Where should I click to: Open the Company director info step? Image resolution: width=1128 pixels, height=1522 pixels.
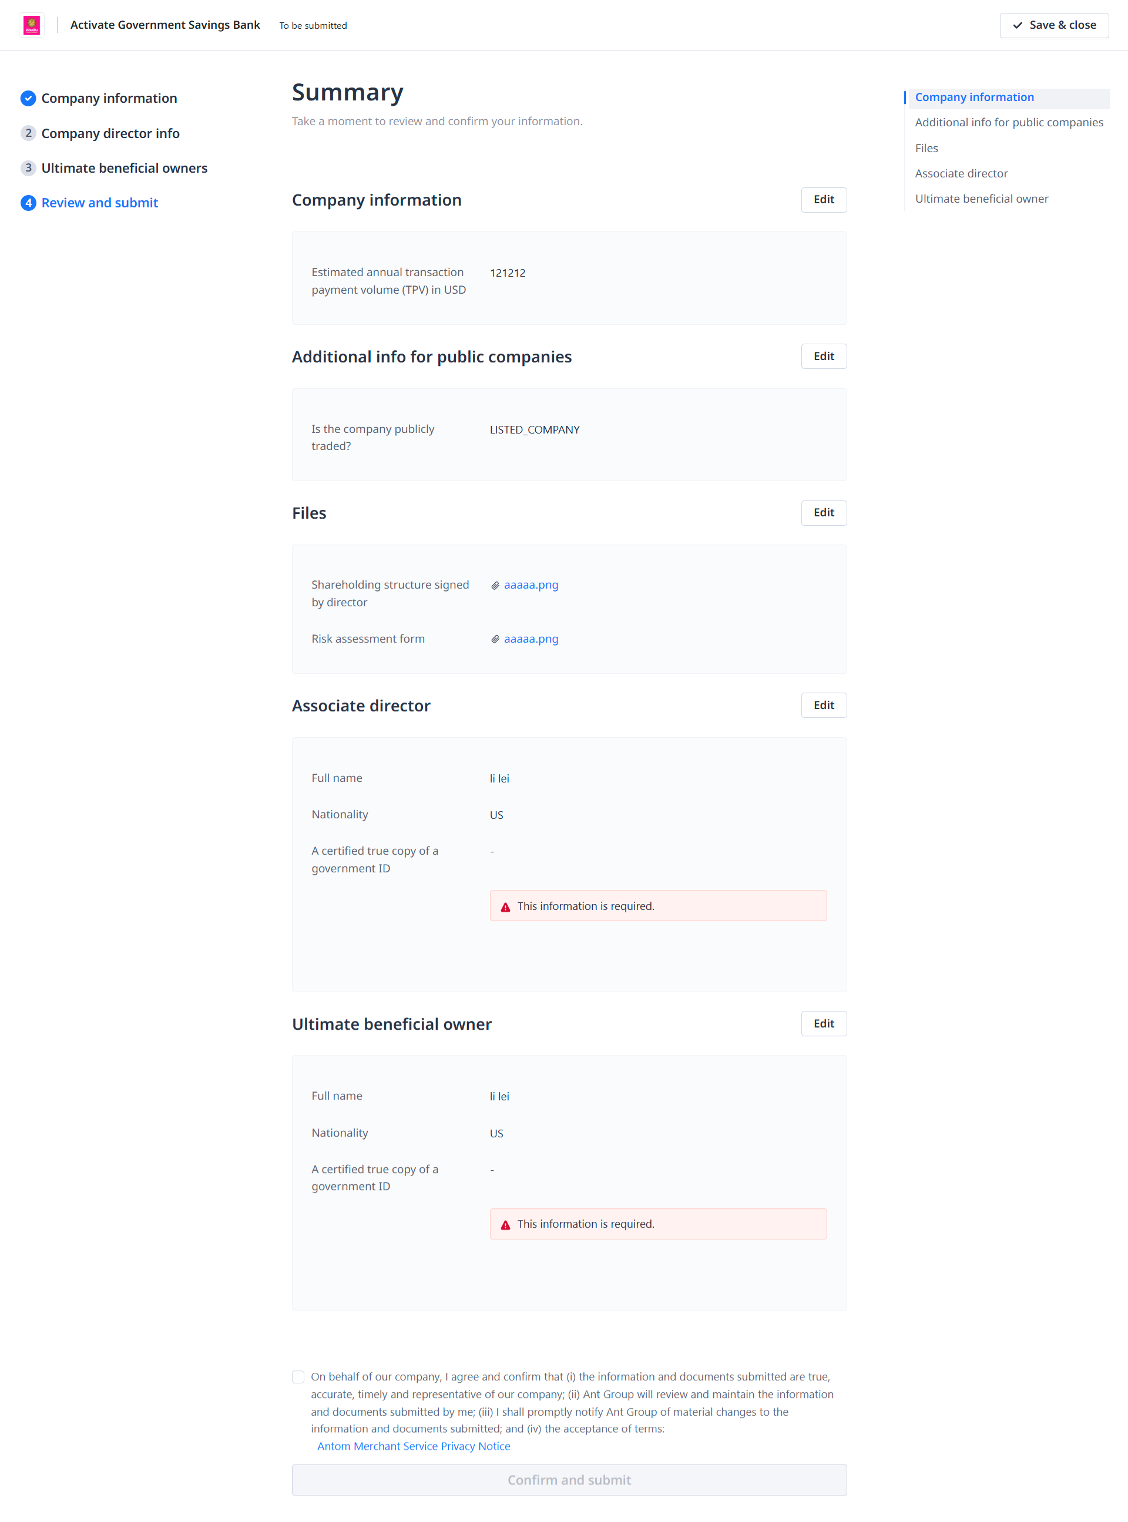[110, 133]
